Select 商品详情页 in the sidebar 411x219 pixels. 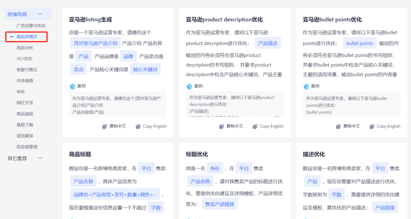coord(27,37)
